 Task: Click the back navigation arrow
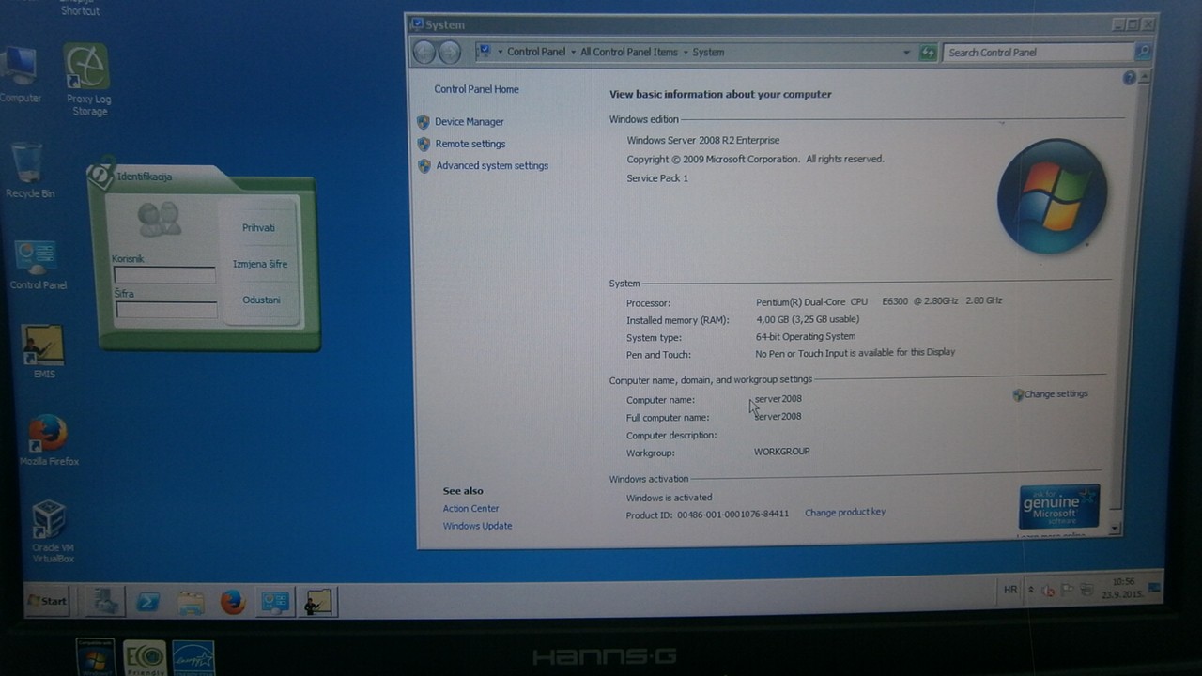424,53
